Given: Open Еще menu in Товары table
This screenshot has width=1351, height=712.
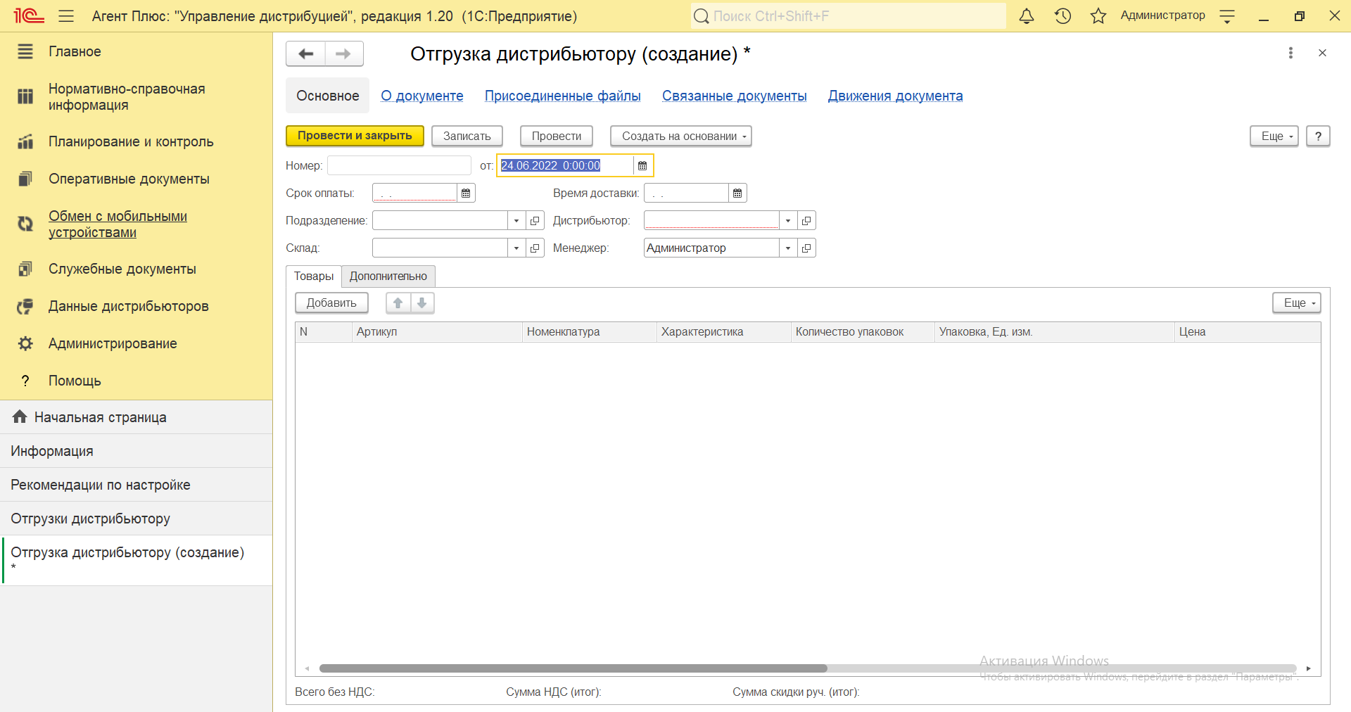Looking at the screenshot, I should 1297,303.
